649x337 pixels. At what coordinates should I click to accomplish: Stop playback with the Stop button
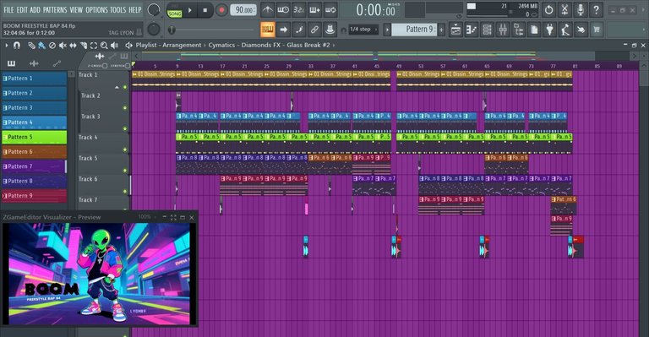point(205,10)
